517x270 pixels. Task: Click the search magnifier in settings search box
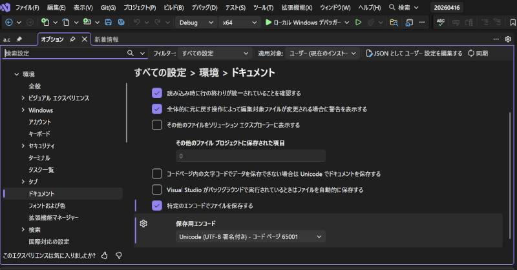[131, 53]
